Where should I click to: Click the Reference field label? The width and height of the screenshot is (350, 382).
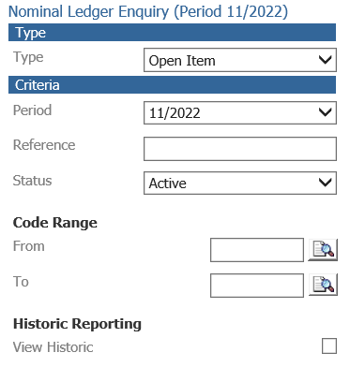coord(44,145)
